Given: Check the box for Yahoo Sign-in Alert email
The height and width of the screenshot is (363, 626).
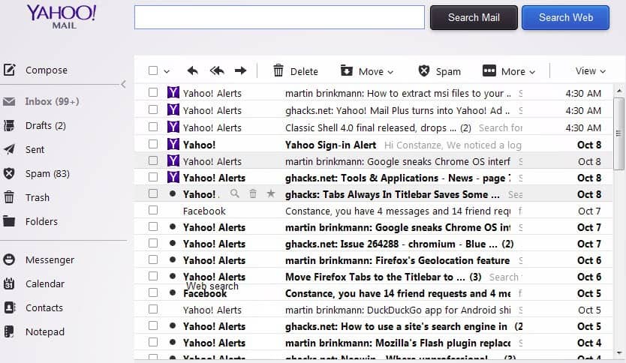Looking at the screenshot, I should (x=153, y=145).
